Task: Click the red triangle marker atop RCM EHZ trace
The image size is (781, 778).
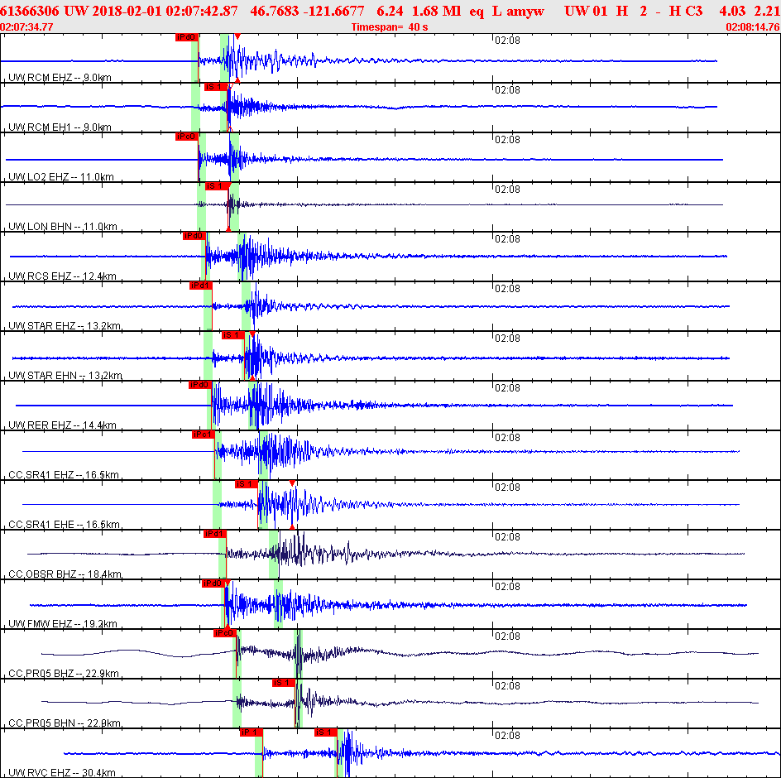Action: tap(237, 36)
